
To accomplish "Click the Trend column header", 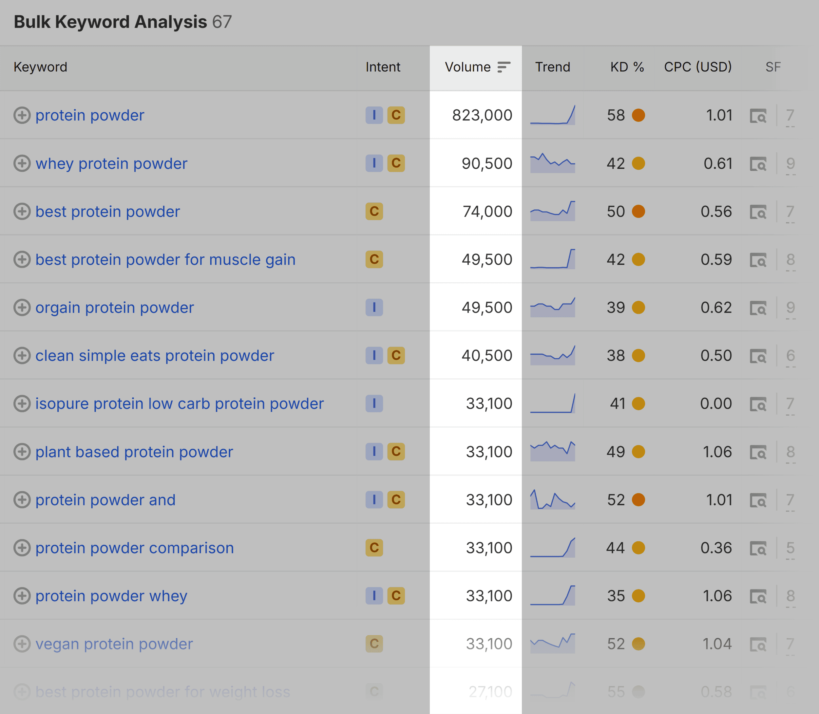I will 552,67.
